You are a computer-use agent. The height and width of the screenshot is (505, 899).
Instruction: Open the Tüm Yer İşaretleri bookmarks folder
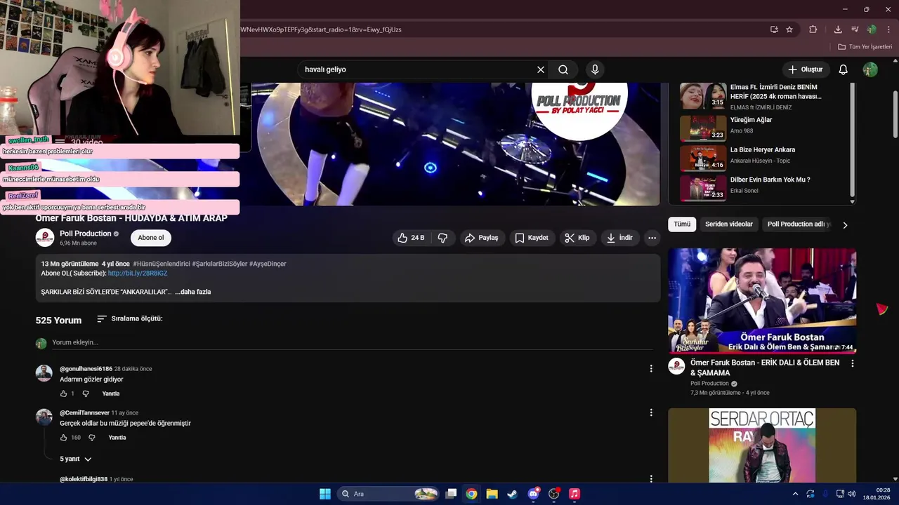[865, 47]
